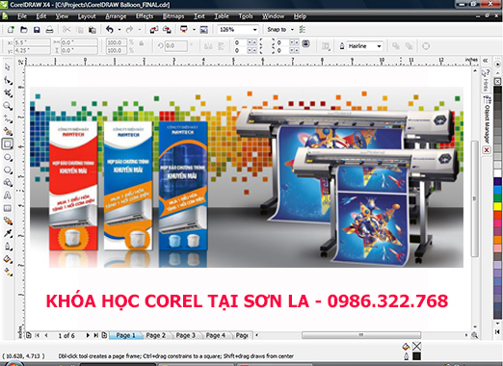Select the Text tool
Screen dimensions: 503x366
(x=8, y=196)
